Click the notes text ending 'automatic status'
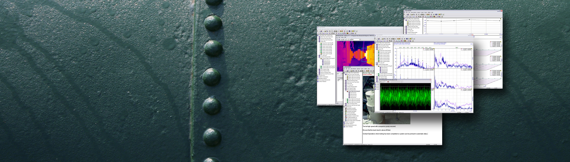The height and width of the screenshot is (162, 570). click(x=395, y=134)
